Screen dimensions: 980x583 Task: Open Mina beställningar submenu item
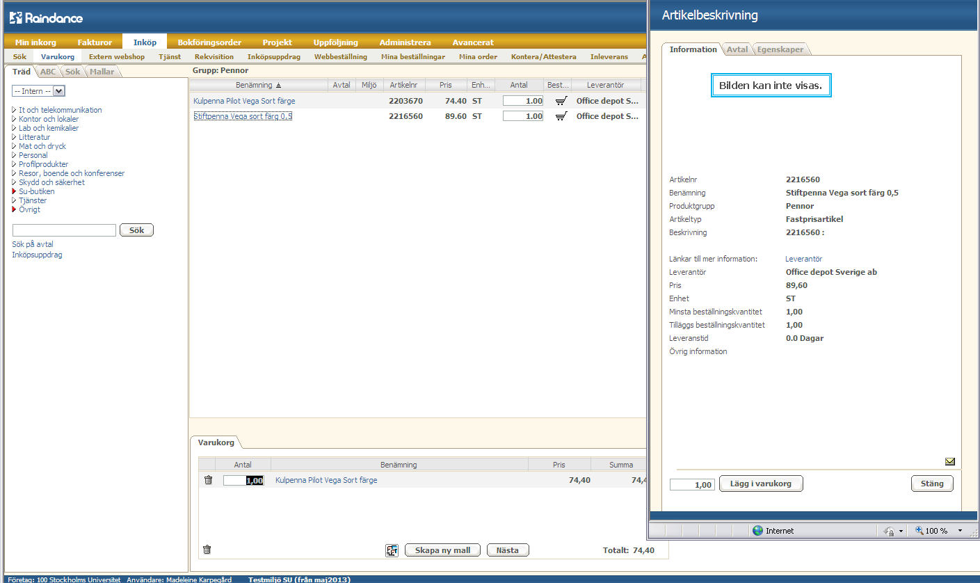413,56
